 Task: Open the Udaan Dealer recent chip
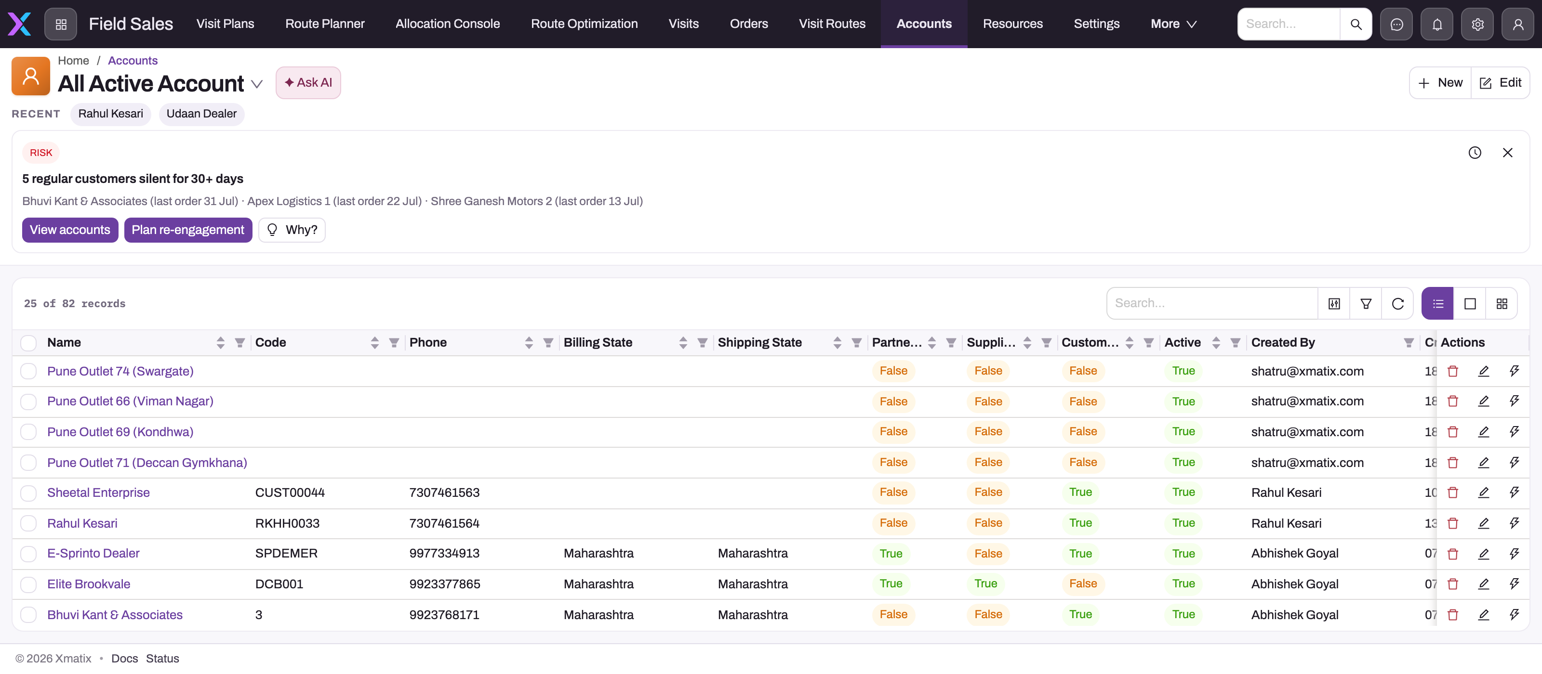pyautogui.click(x=201, y=114)
